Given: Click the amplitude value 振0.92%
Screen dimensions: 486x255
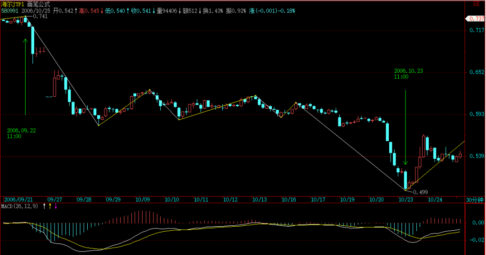Looking at the screenshot, I should point(236,11).
